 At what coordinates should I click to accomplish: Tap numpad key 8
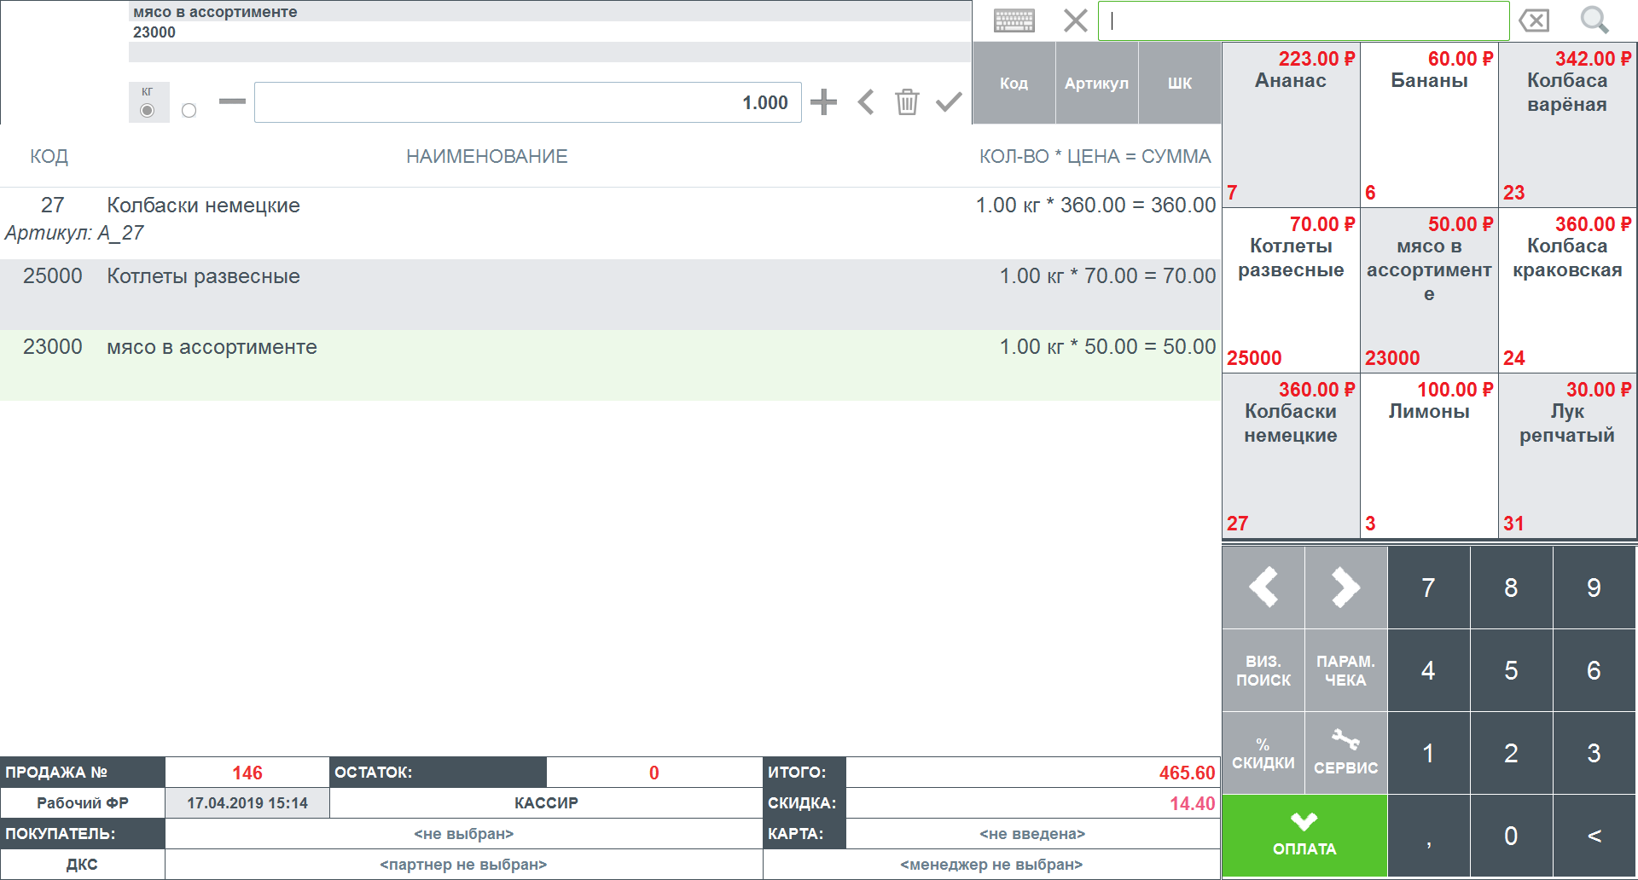tap(1511, 588)
